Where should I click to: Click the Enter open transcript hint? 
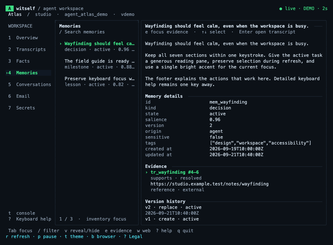[x=267, y=32]
